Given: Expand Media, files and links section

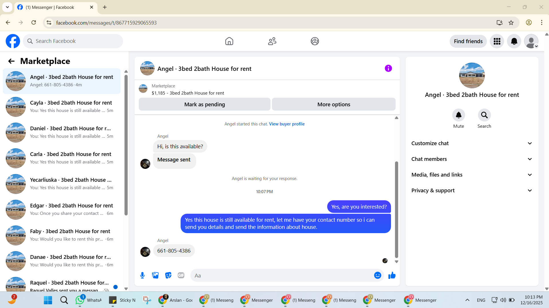Looking at the screenshot, I should tap(472, 175).
